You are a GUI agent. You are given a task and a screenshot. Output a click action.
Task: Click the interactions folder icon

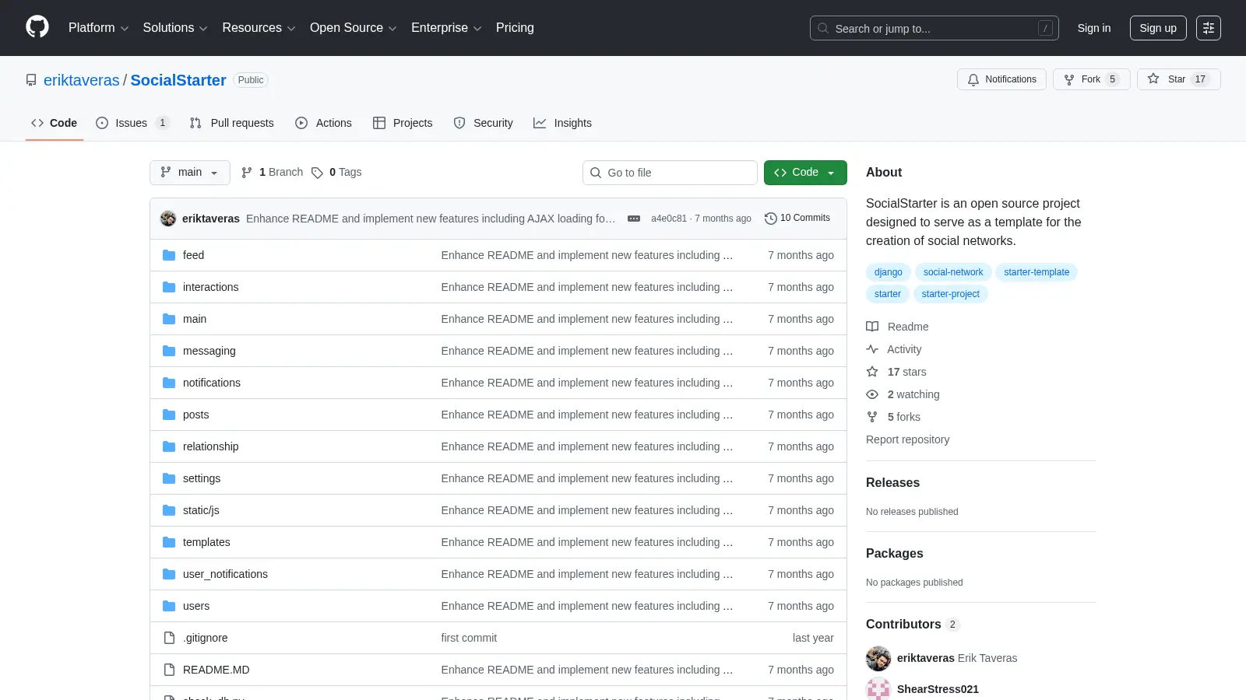(x=169, y=287)
